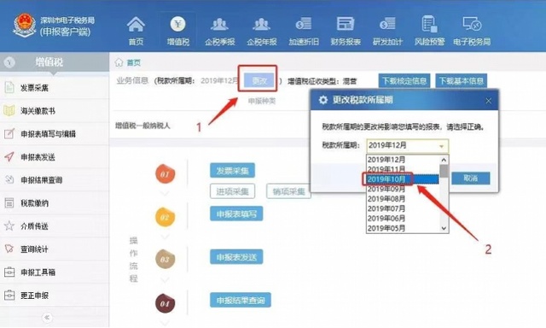Viewport: 546px width, 328px height.
Task: Open 加速折旧 from the top navigation
Action: click(x=304, y=31)
